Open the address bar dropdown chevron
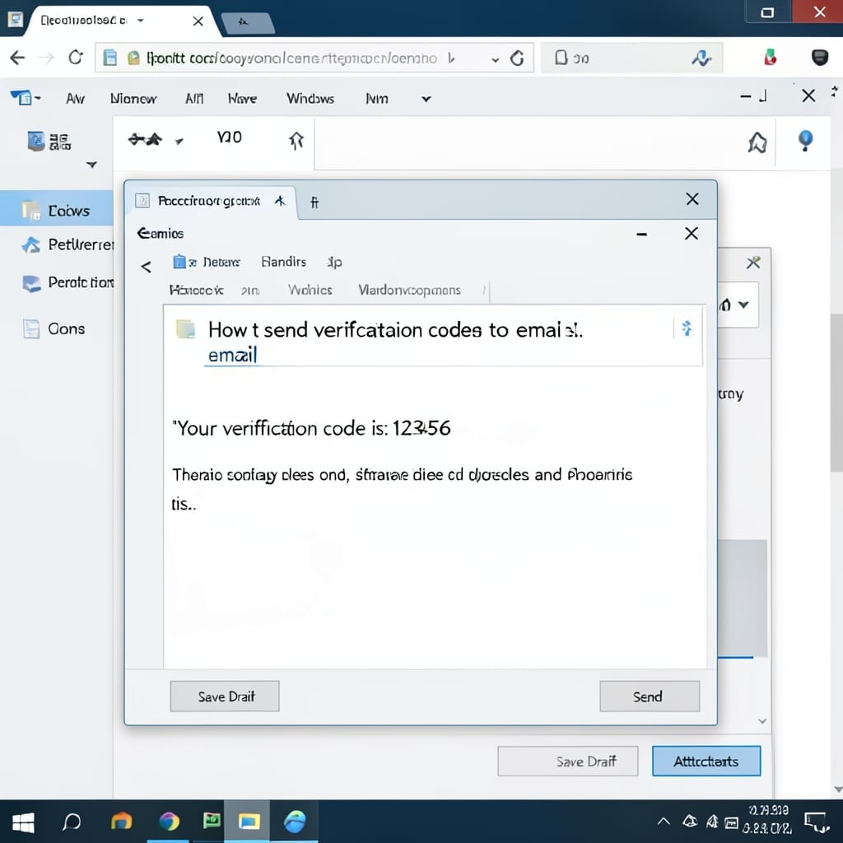The image size is (843, 843). coord(495,59)
